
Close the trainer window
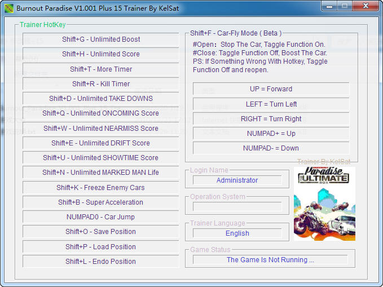pos(366,6)
